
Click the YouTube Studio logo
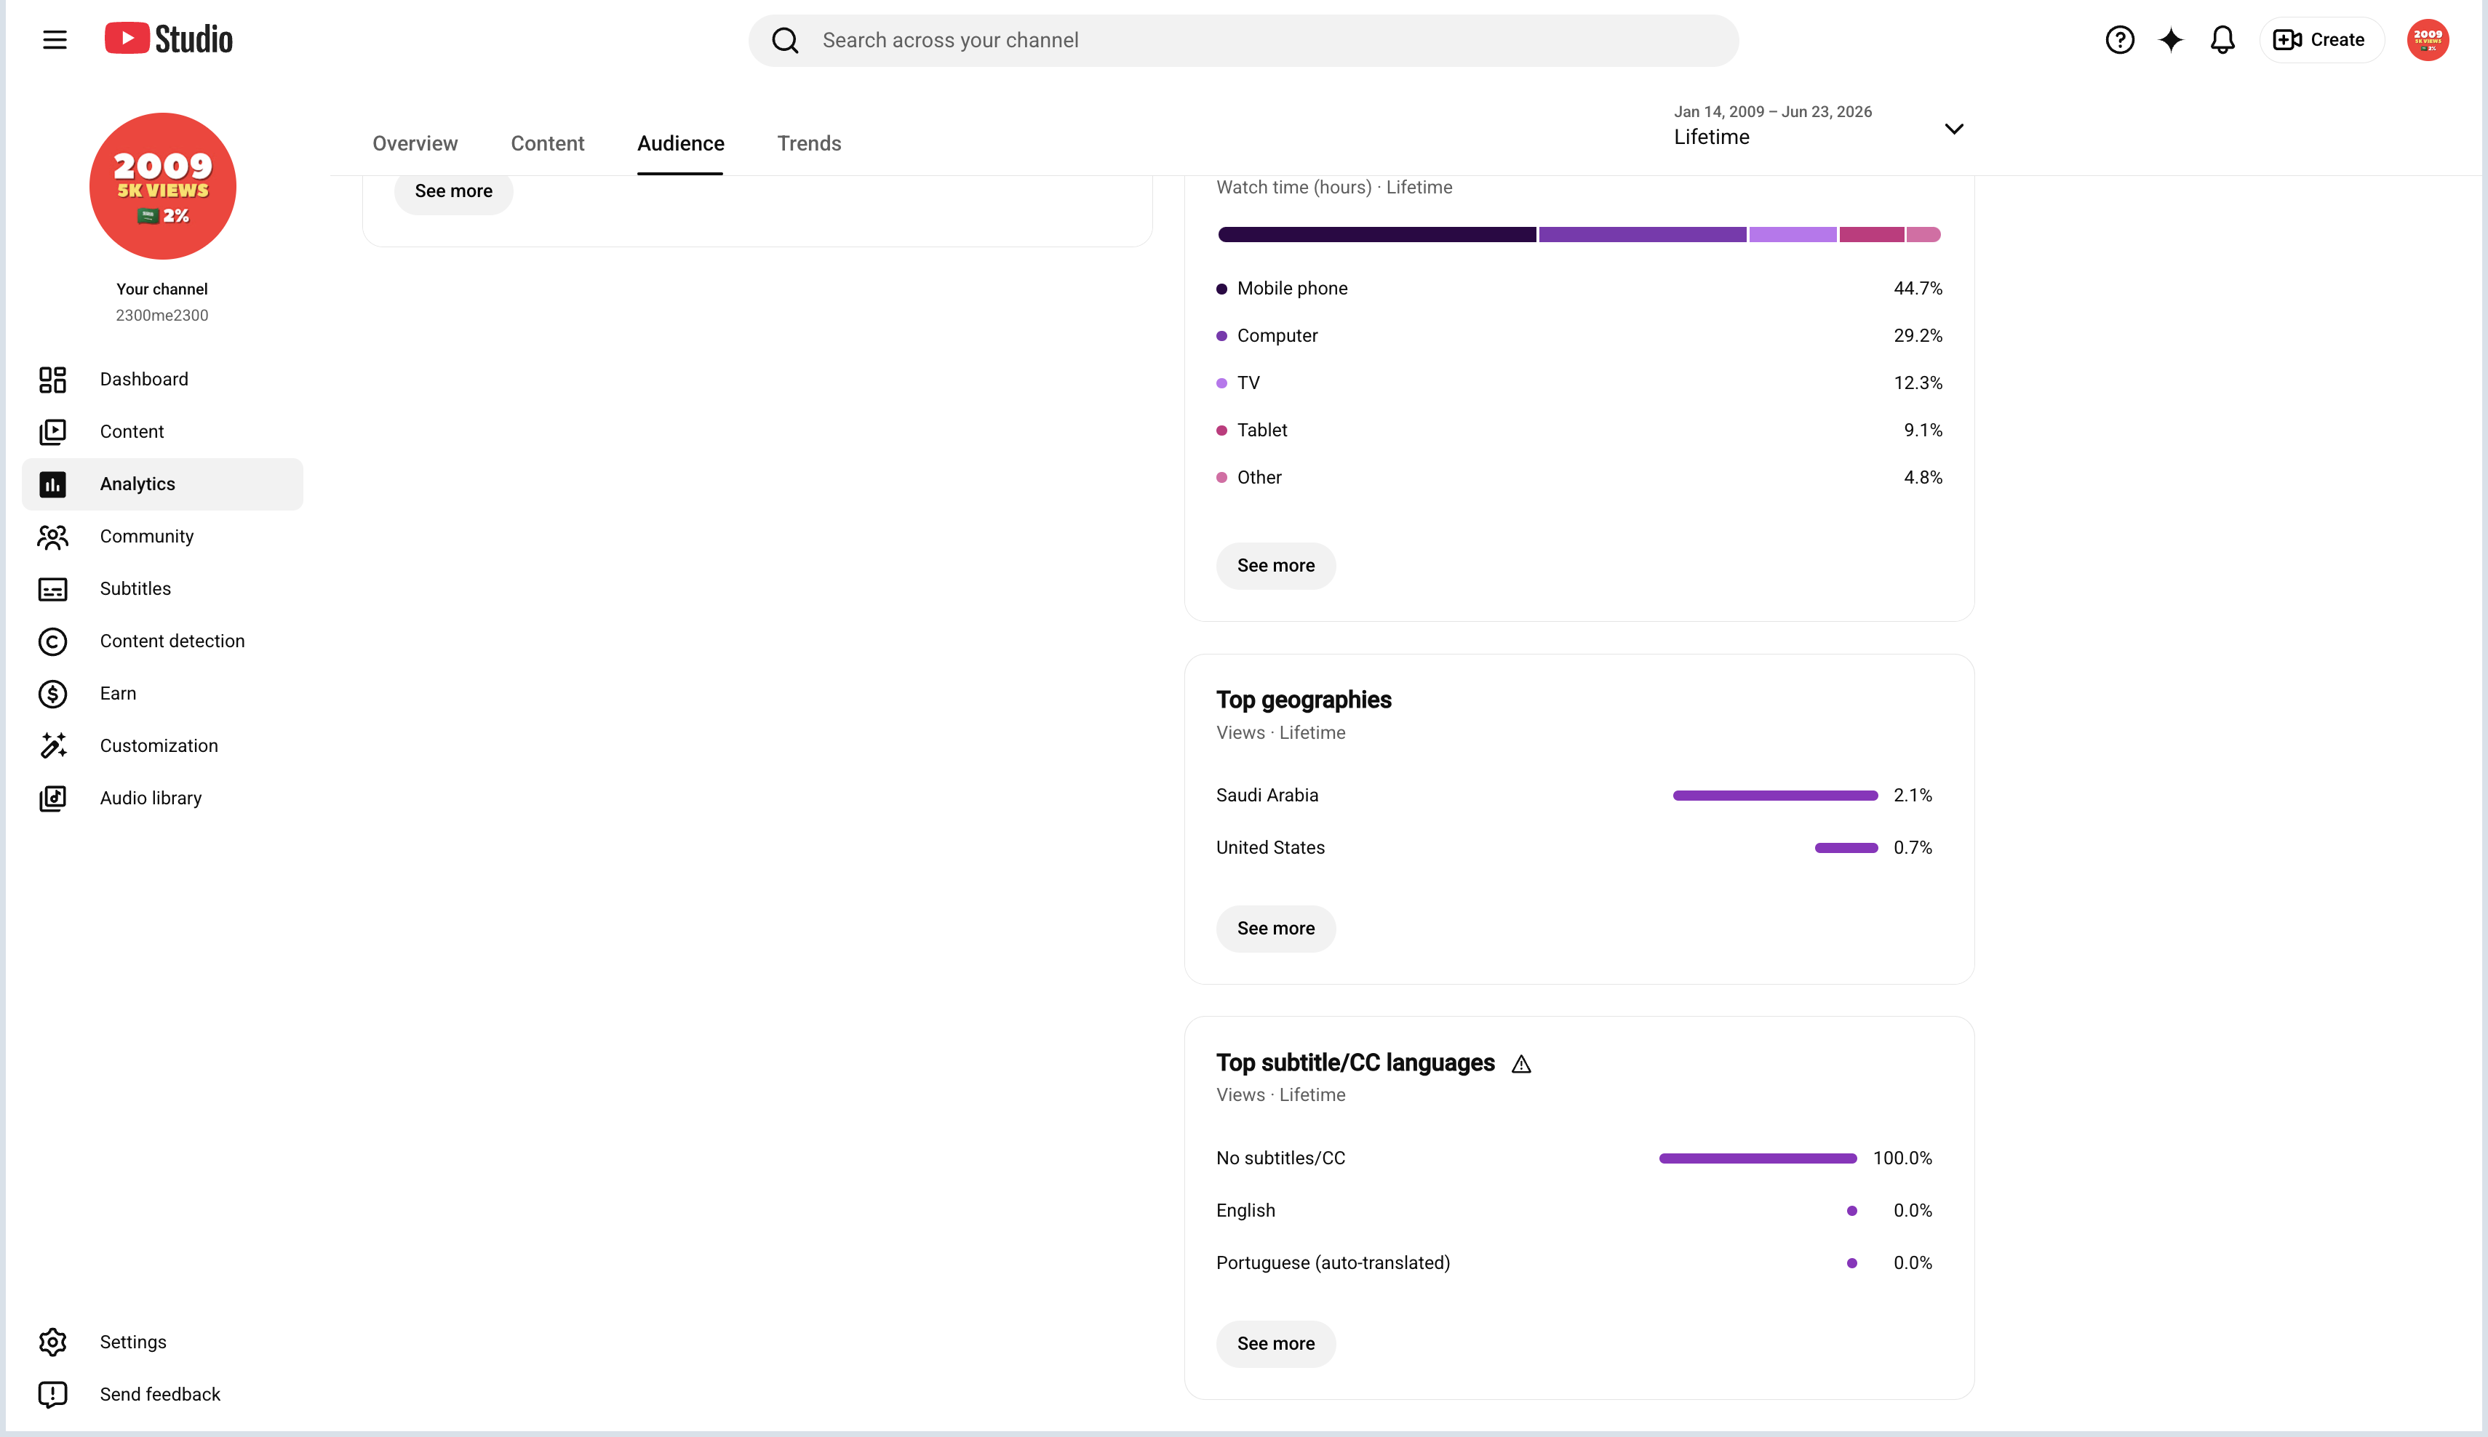[169, 39]
